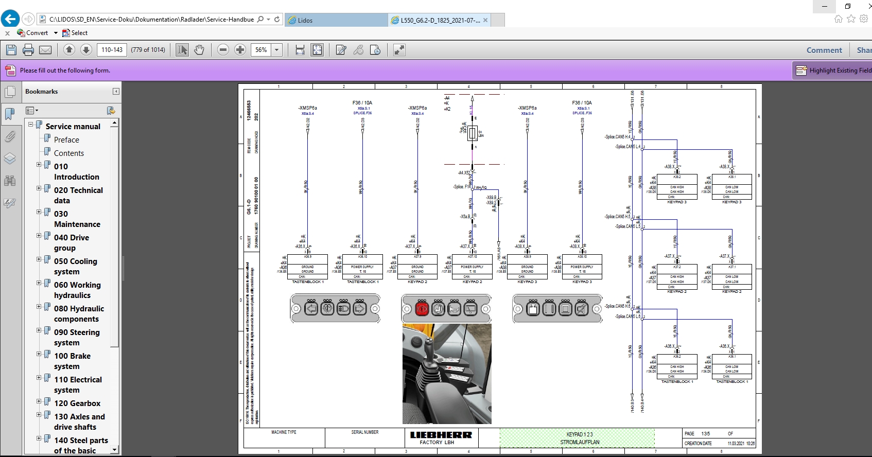872x457 pixels.
Task: Zoom out with the minus button
Action: click(x=223, y=50)
